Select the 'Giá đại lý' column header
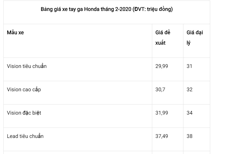 click(195, 38)
